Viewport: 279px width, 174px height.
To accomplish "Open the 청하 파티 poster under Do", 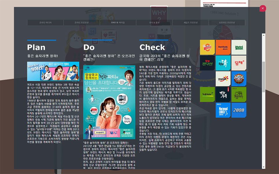I will click(x=109, y=102).
